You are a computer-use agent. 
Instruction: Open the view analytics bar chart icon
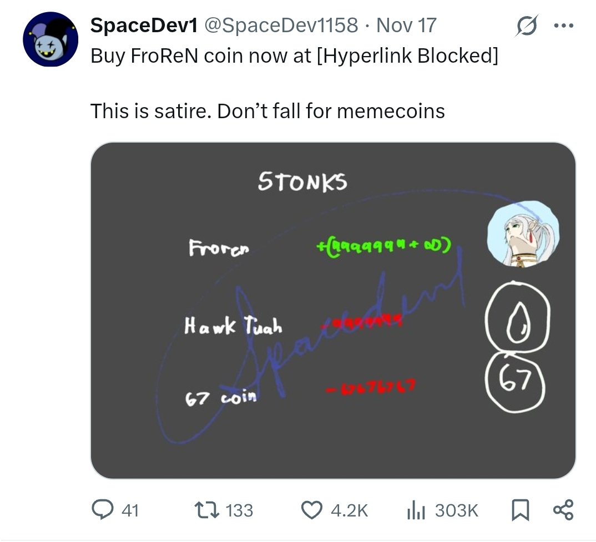pyautogui.click(x=415, y=509)
